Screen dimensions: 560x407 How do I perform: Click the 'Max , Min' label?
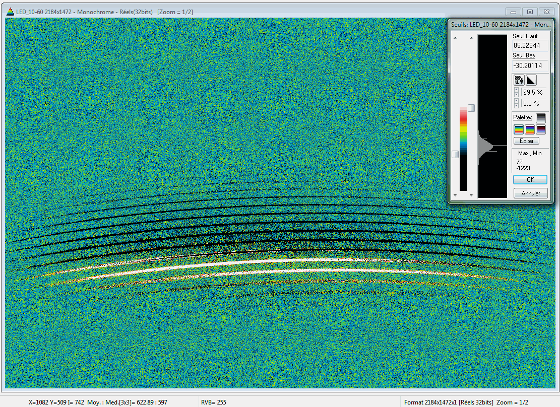[x=530, y=153]
